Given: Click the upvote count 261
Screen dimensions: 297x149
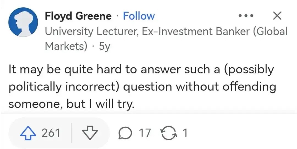Looking at the screenshot, I should pyautogui.click(x=51, y=133).
